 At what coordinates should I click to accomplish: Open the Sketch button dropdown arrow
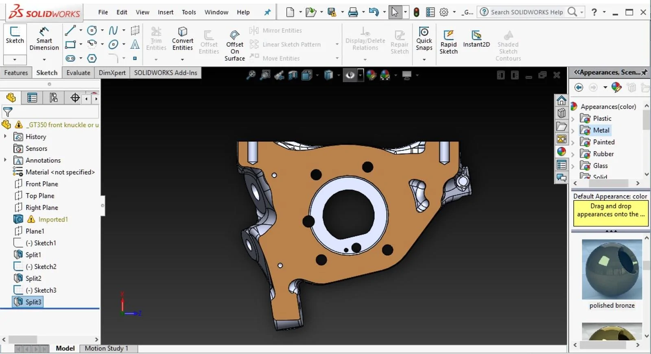[15, 60]
